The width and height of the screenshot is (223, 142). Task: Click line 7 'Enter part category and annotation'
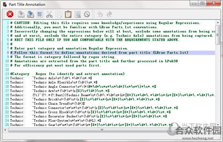click(x=69, y=48)
